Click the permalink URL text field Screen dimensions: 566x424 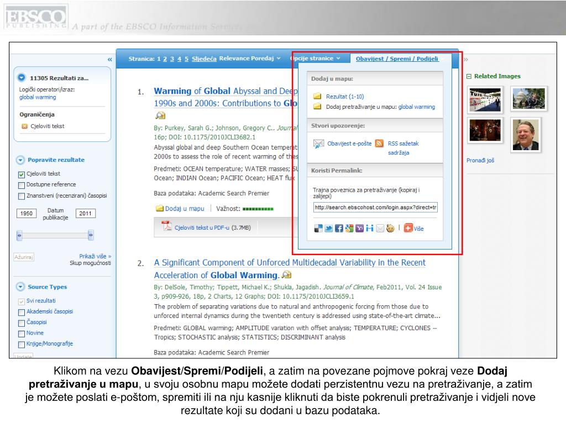pos(375,208)
